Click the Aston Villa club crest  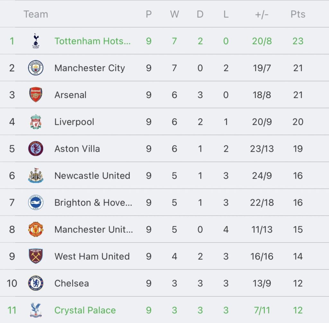(x=35, y=149)
